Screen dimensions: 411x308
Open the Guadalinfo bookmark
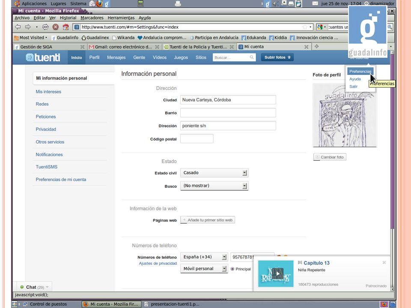[65, 38]
